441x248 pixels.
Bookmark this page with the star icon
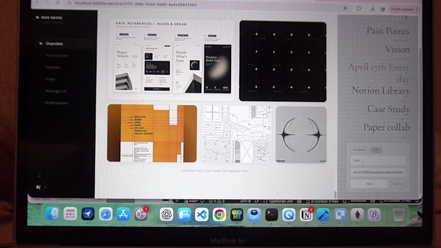[x=345, y=8]
